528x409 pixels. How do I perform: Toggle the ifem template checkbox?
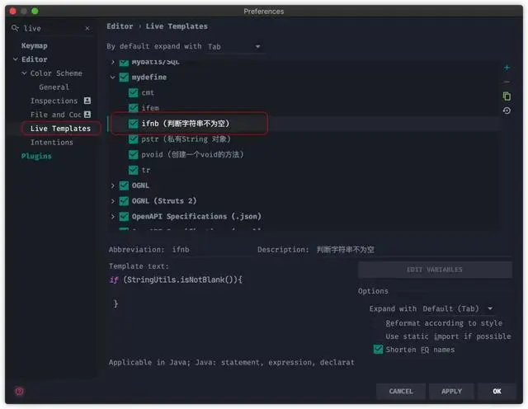point(134,108)
